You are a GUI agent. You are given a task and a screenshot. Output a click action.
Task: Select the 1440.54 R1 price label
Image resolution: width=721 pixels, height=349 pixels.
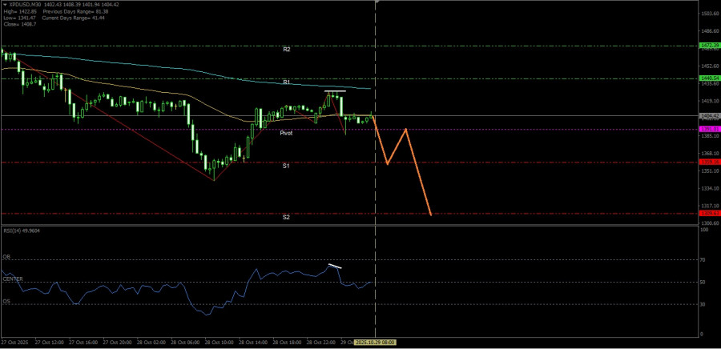tap(710, 78)
